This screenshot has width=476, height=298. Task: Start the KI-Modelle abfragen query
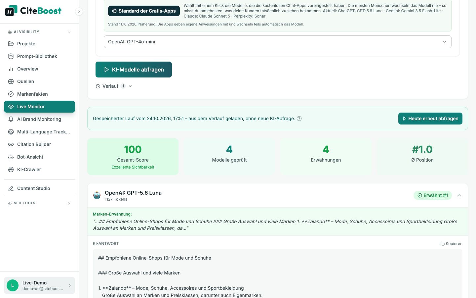[x=134, y=70]
